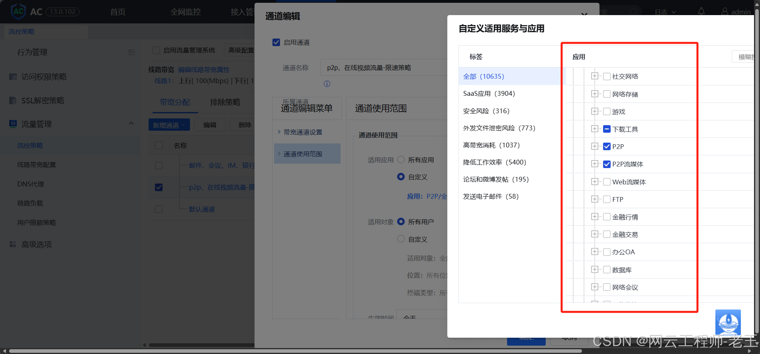Click the info icon below channel name
Viewport: 760px width, 354px height.
coord(327,84)
